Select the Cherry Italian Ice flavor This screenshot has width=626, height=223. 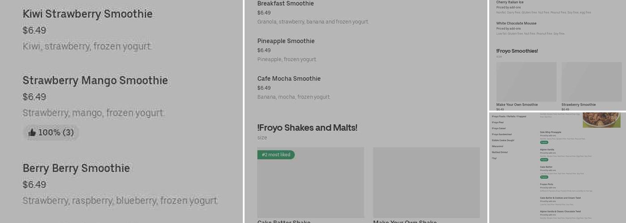510,2
